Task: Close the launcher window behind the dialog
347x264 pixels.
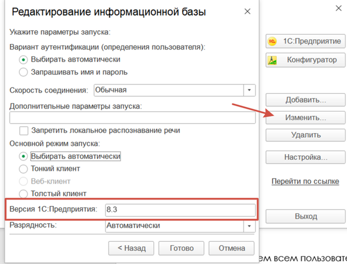Action: coord(339,8)
